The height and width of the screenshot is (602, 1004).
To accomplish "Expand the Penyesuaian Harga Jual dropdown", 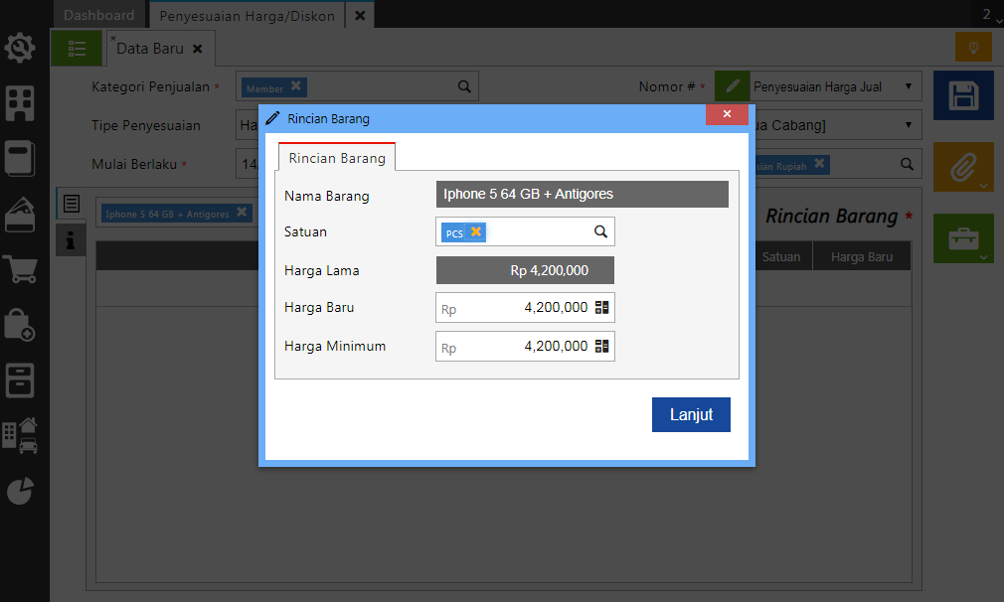I will tap(909, 86).
